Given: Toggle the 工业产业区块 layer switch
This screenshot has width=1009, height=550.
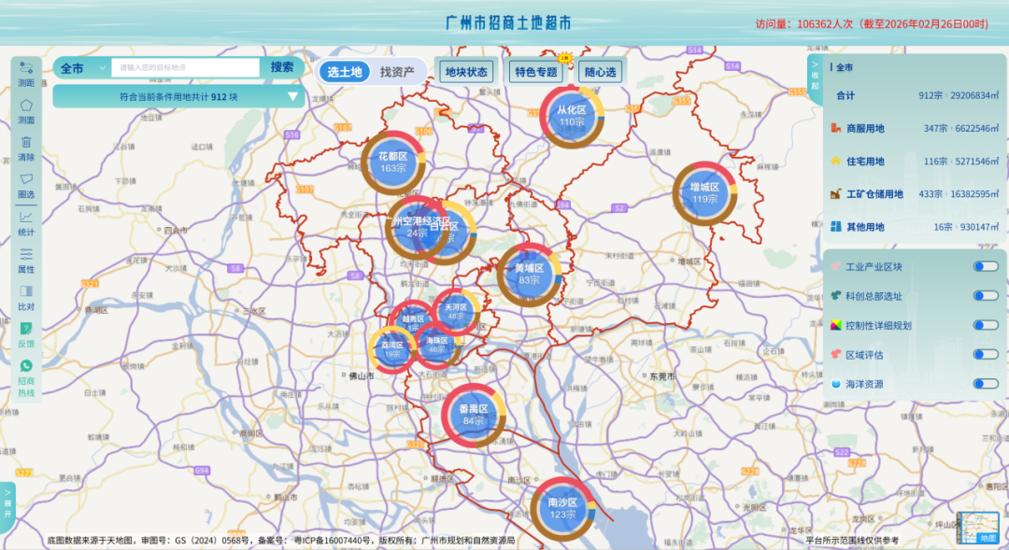Looking at the screenshot, I should pyautogui.click(x=985, y=267).
